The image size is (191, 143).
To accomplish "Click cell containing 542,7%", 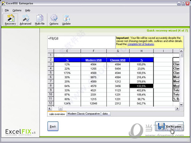I will [141, 103].
